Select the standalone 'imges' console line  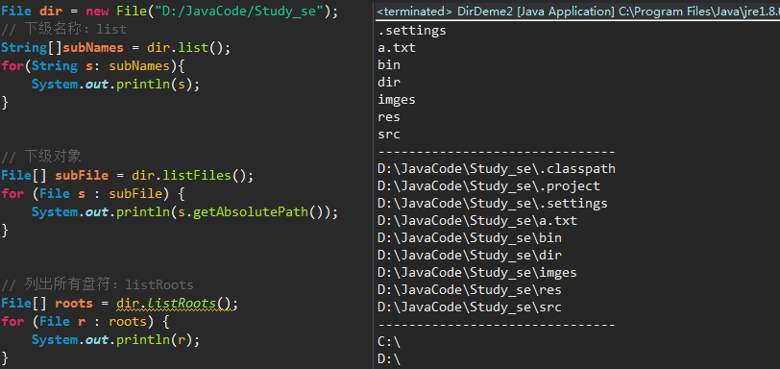pos(397,100)
